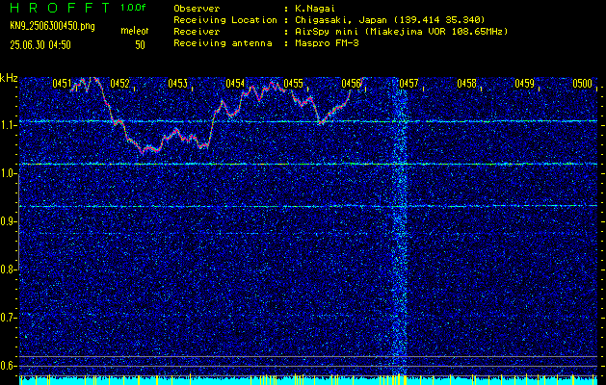The width and height of the screenshot is (606, 385).
Task: Click the Receiving Location label
Action: pyautogui.click(x=225, y=20)
